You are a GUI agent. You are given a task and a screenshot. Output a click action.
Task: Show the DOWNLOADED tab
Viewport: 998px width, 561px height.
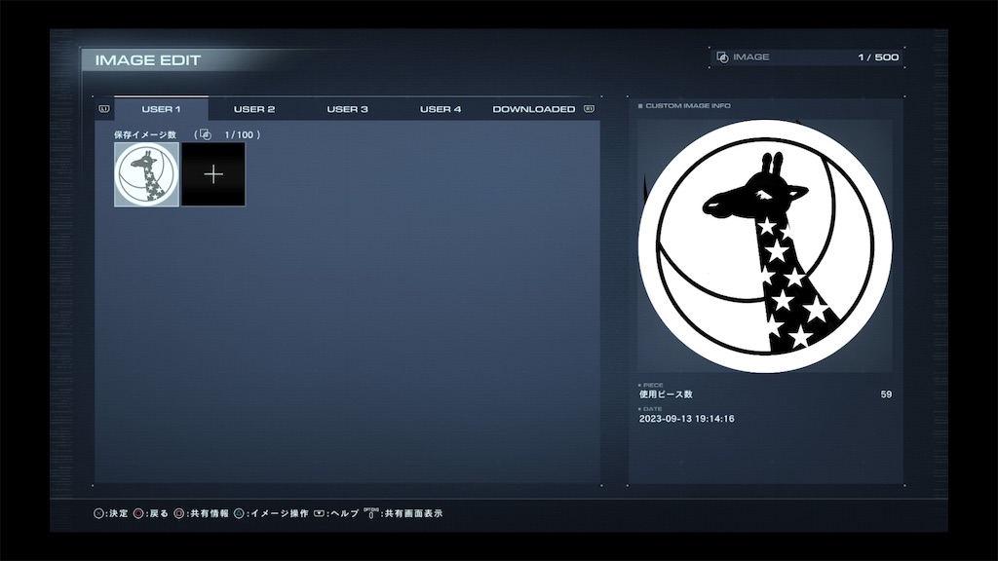coord(534,109)
